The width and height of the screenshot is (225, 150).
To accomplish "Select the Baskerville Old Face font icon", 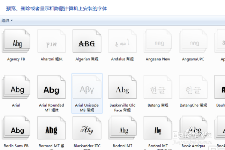I will tap(122, 87).
